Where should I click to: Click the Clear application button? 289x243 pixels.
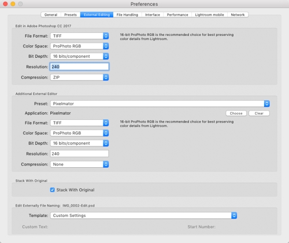(x=259, y=113)
